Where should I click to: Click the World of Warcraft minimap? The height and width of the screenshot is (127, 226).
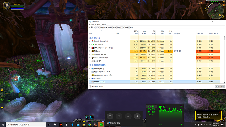pyautogui.click(x=215, y=11)
